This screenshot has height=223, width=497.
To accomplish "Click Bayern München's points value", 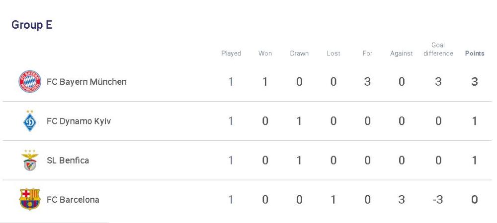I will pyautogui.click(x=475, y=82).
